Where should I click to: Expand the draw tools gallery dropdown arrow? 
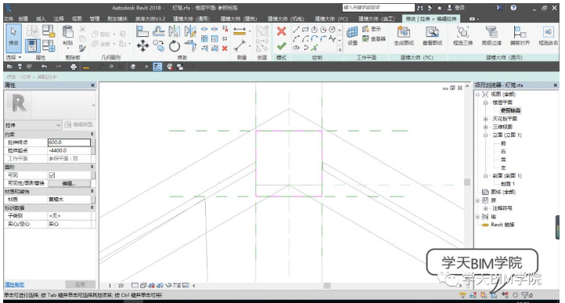click(340, 49)
